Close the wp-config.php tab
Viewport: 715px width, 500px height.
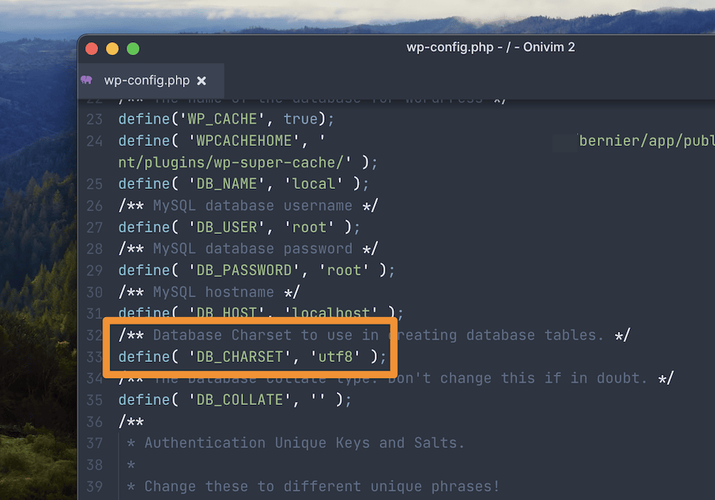click(202, 81)
